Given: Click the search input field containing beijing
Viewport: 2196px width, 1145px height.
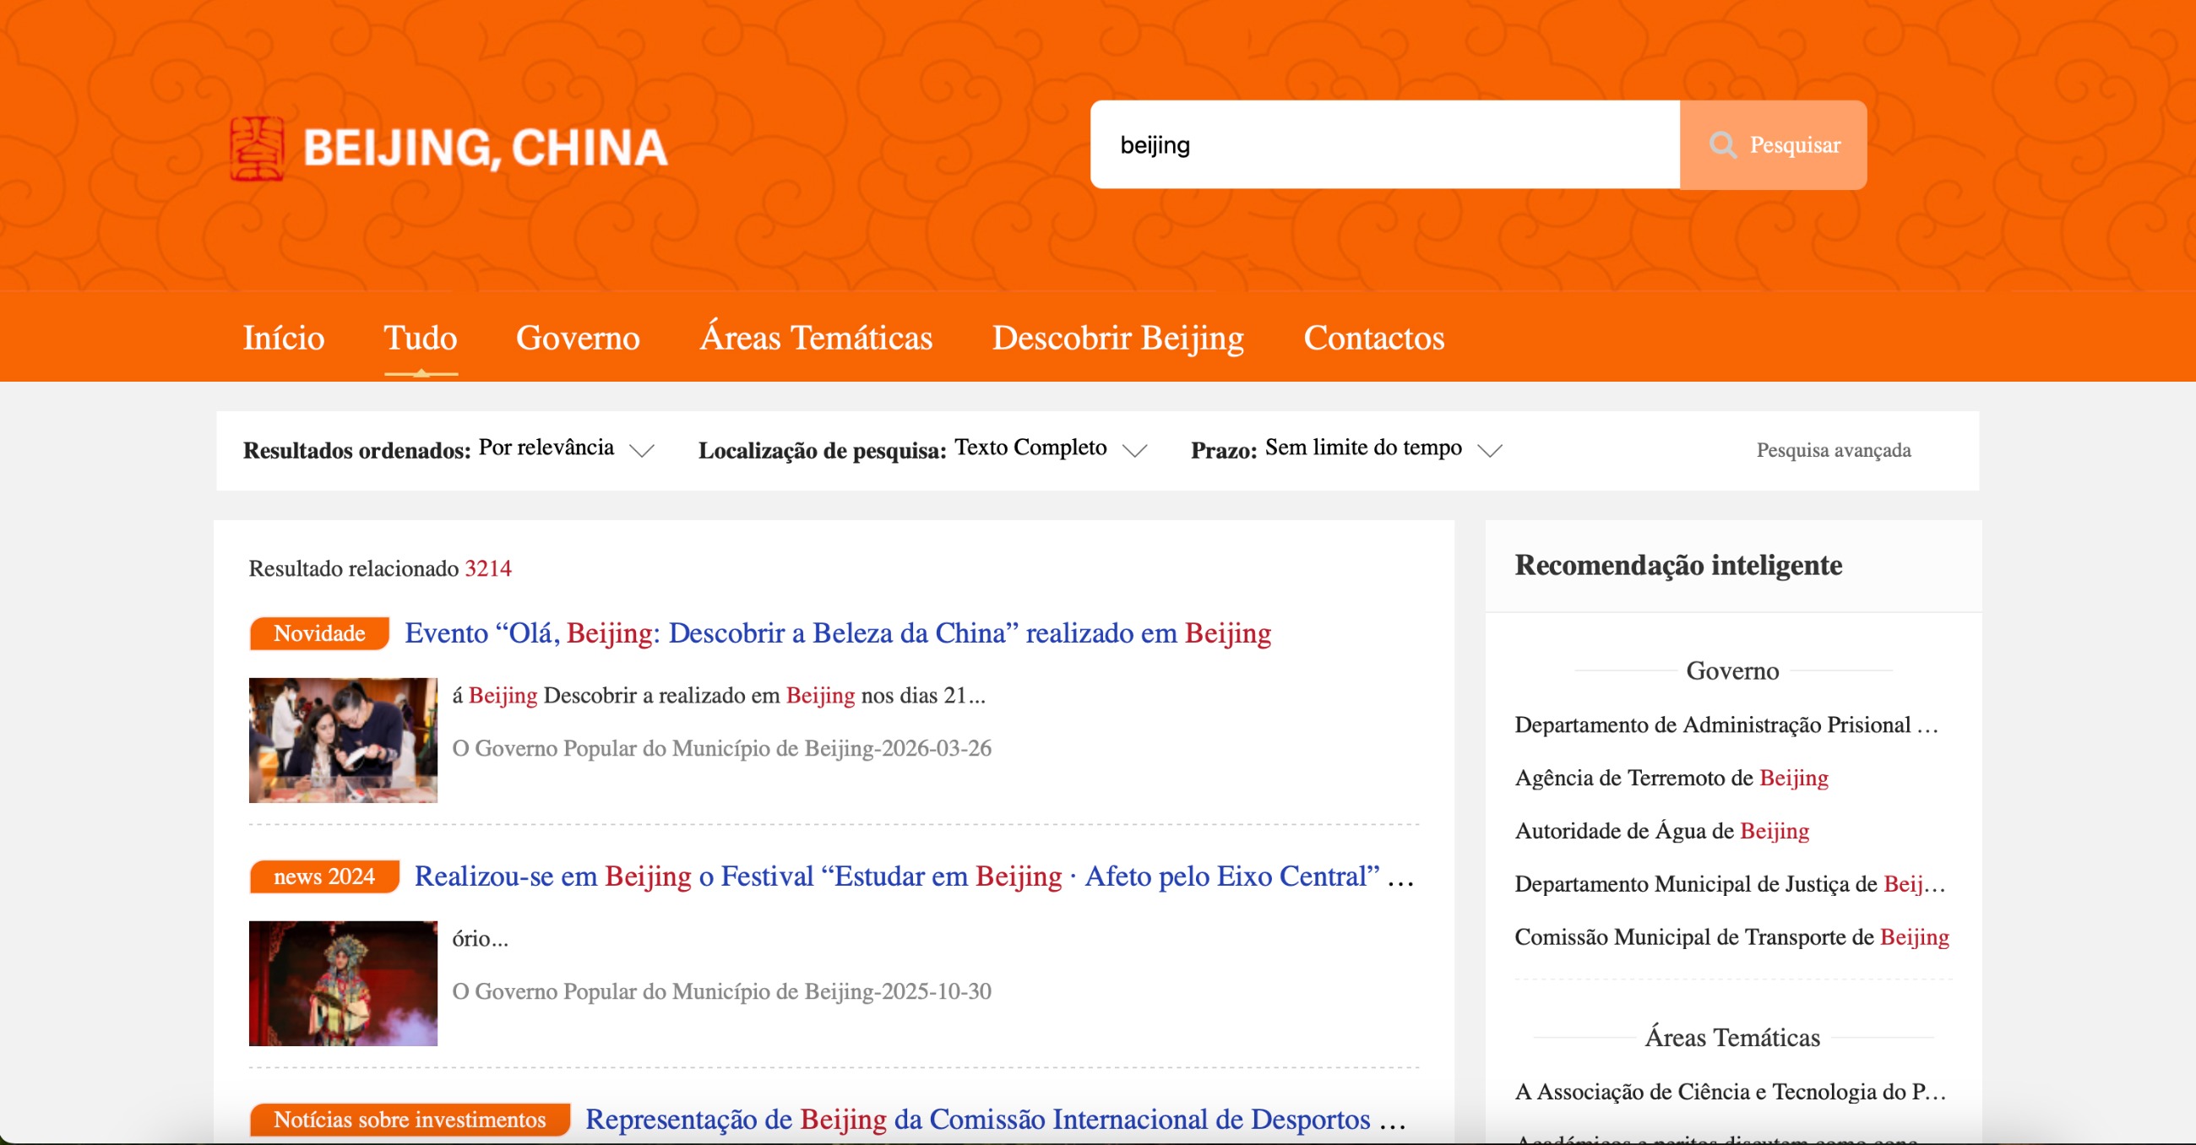Looking at the screenshot, I should [x=1384, y=145].
